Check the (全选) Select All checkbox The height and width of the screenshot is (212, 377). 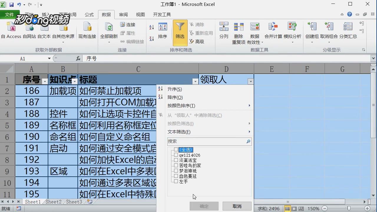coord(176,150)
